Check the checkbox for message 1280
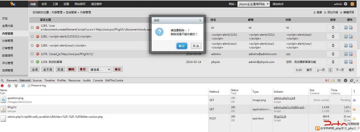This screenshot has height=132, width=360. pos(32,45)
